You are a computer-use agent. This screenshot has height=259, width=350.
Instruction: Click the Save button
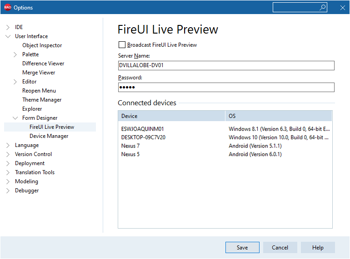(242, 247)
